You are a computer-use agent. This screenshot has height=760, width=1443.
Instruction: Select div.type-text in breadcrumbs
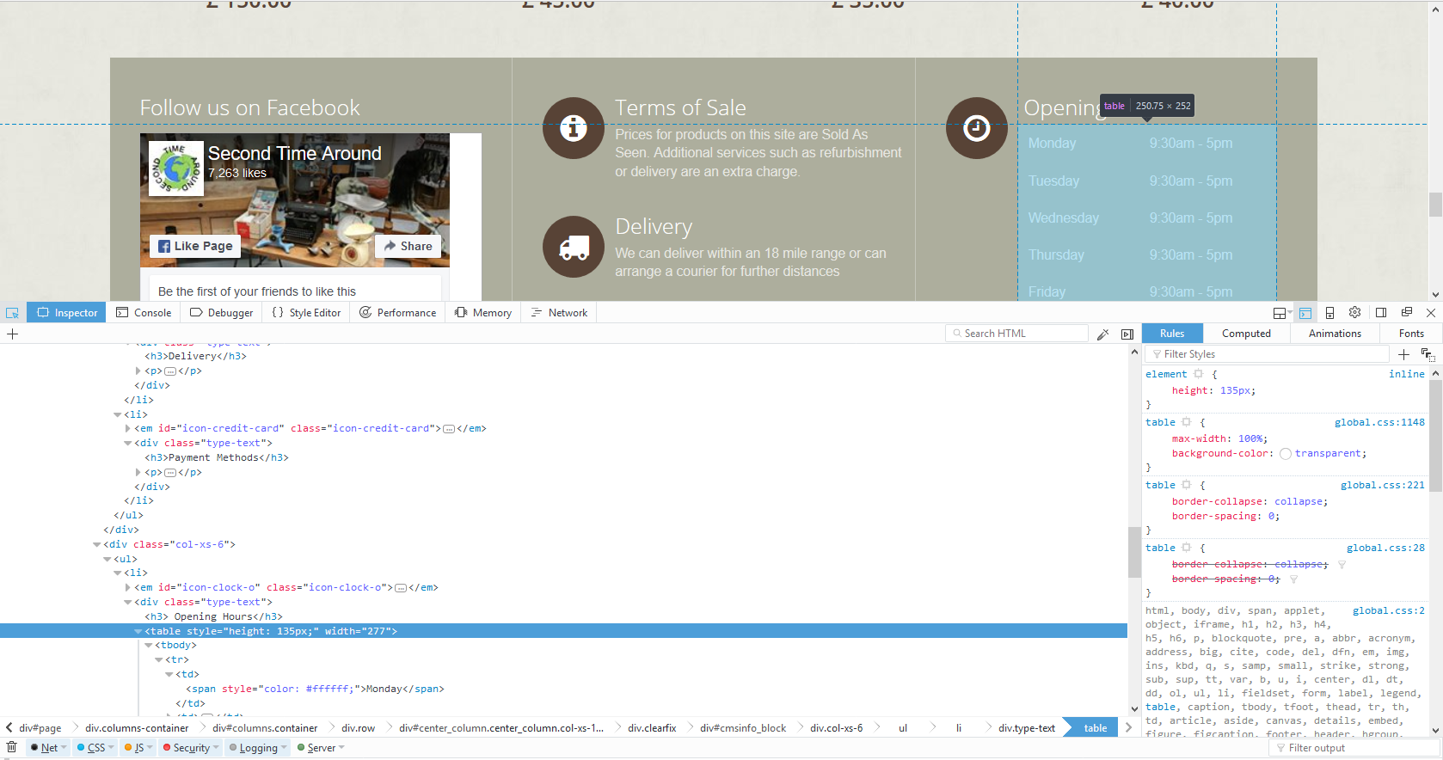coord(1027,728)
